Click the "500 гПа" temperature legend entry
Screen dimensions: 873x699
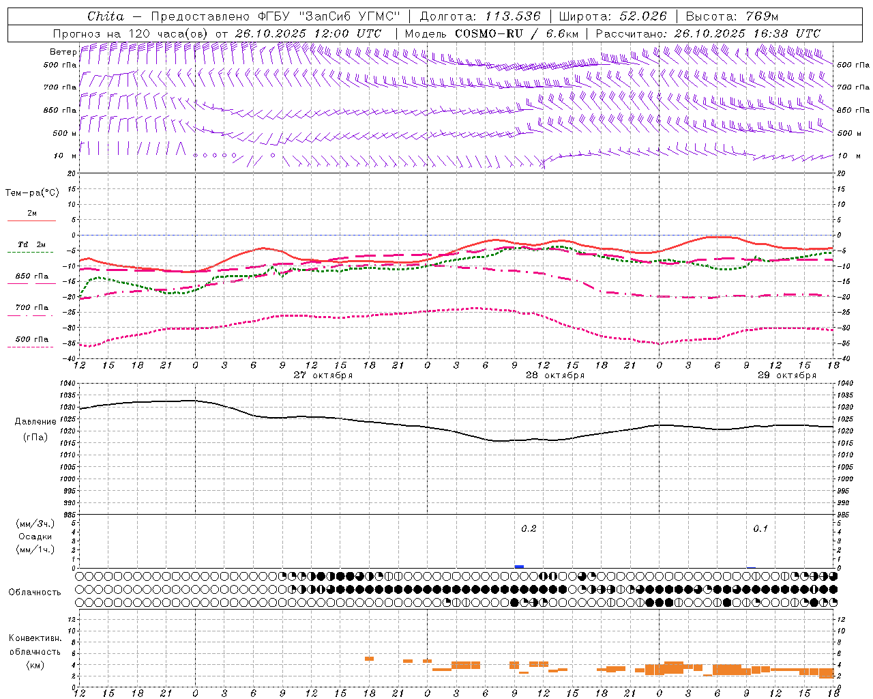[x=32, y=339]
